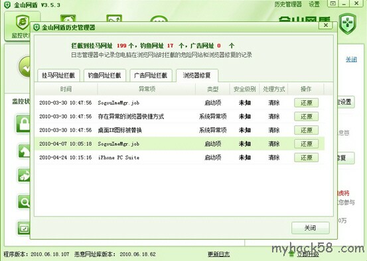Click the horse icon in main window sidebar

(x=24, y=151)
